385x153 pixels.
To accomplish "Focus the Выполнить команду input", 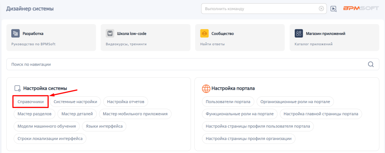I will click(x=264, y=9).
